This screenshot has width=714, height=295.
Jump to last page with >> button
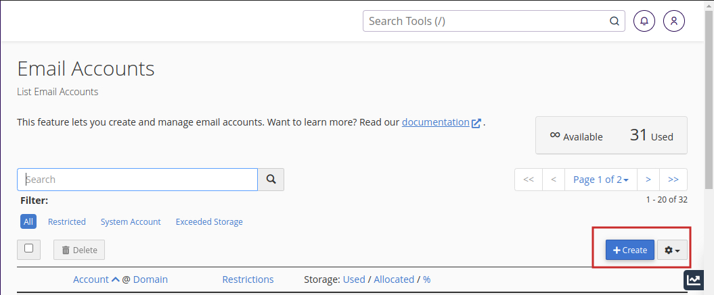673,180
